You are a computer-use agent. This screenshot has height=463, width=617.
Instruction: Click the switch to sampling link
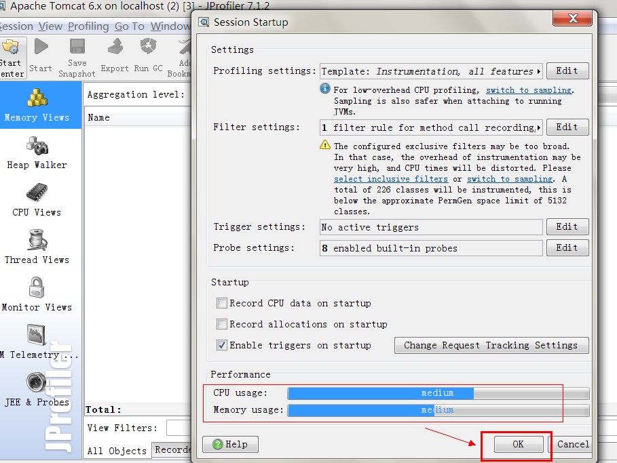[529, 89]
